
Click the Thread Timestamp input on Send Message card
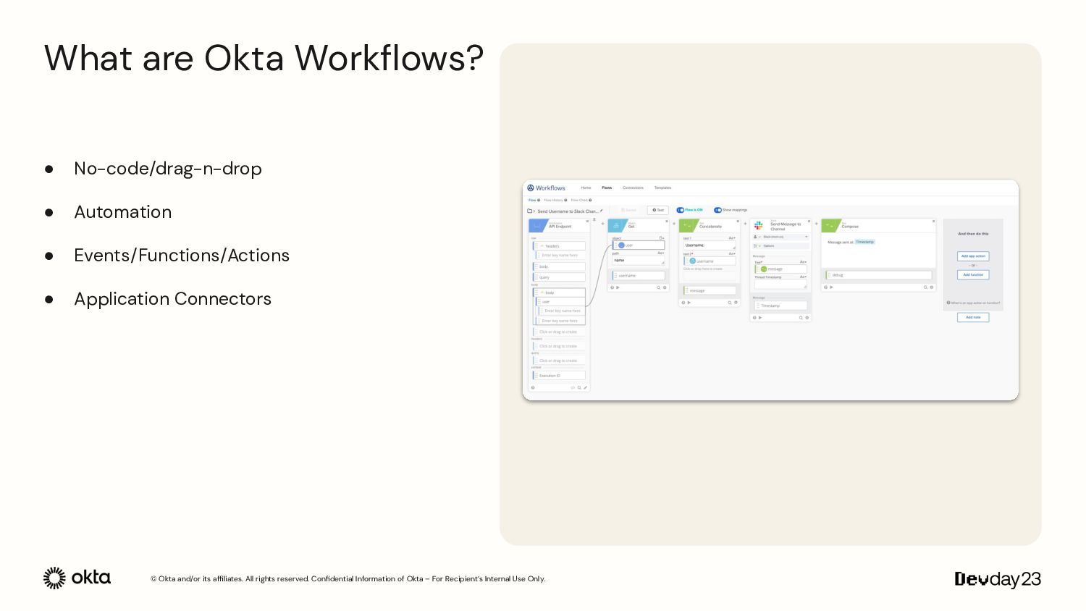[780, 284]
